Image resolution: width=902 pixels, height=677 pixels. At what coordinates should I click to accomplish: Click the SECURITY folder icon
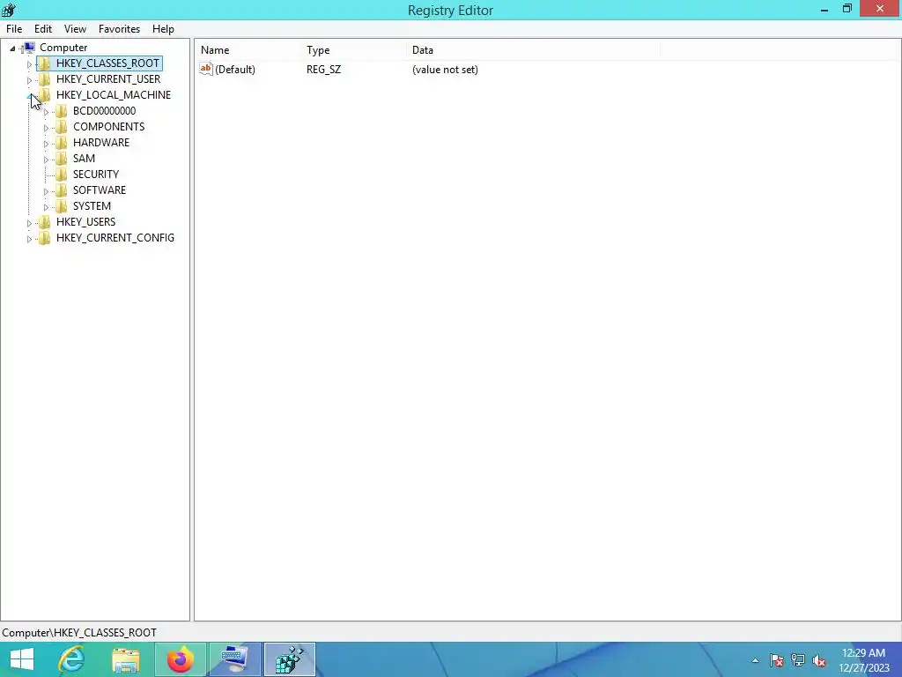[61, 175]
